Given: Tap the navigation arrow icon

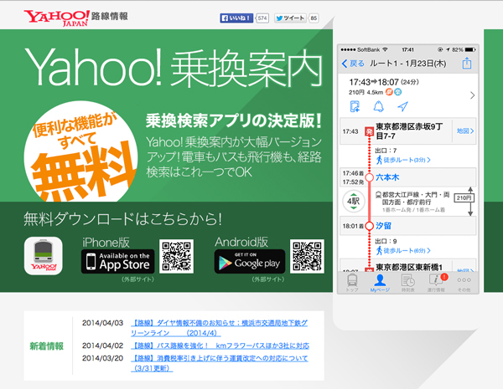Looking at the screenshot, I should coord(402,106).
